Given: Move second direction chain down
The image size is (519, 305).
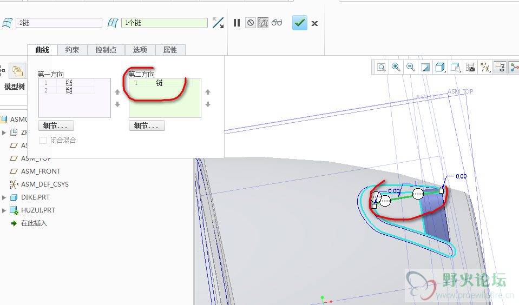Looking at the screenshot, I should point(207,104).
